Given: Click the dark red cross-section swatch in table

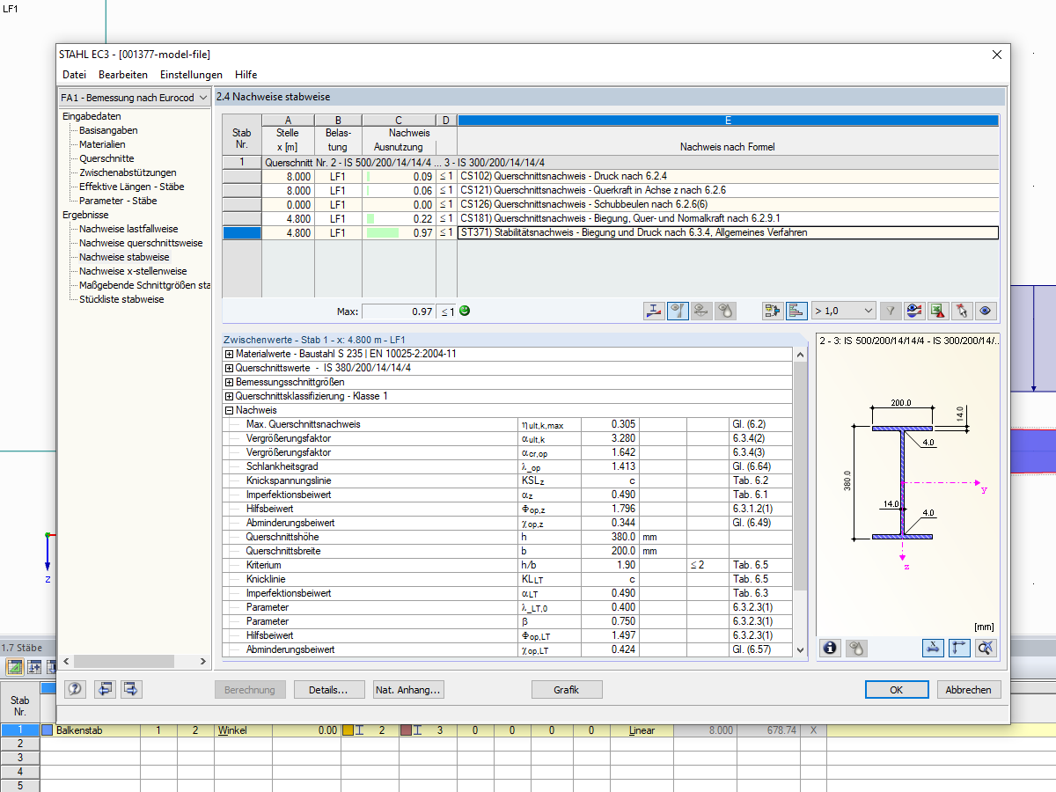Looking at the screenshot, I should tap(406, 730).
